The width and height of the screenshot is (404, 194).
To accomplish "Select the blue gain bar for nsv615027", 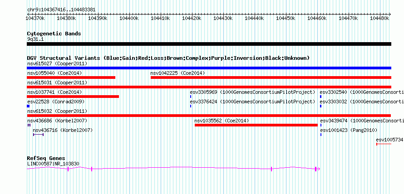I will (x=209, y=68).
